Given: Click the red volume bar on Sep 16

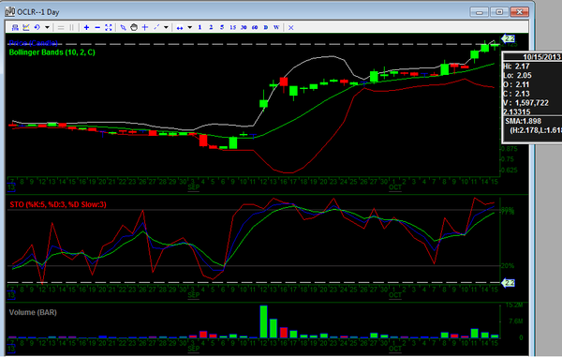Looking at the screenshot, I should tap(284, 333).
